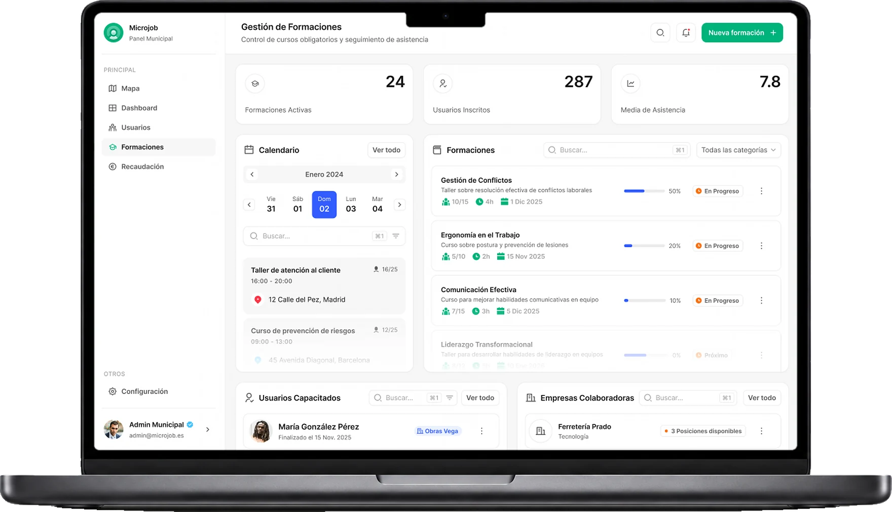Click Ver todo in Calendario panel
Viewport: 892px width, 512px height.
[x=386, y=150]
